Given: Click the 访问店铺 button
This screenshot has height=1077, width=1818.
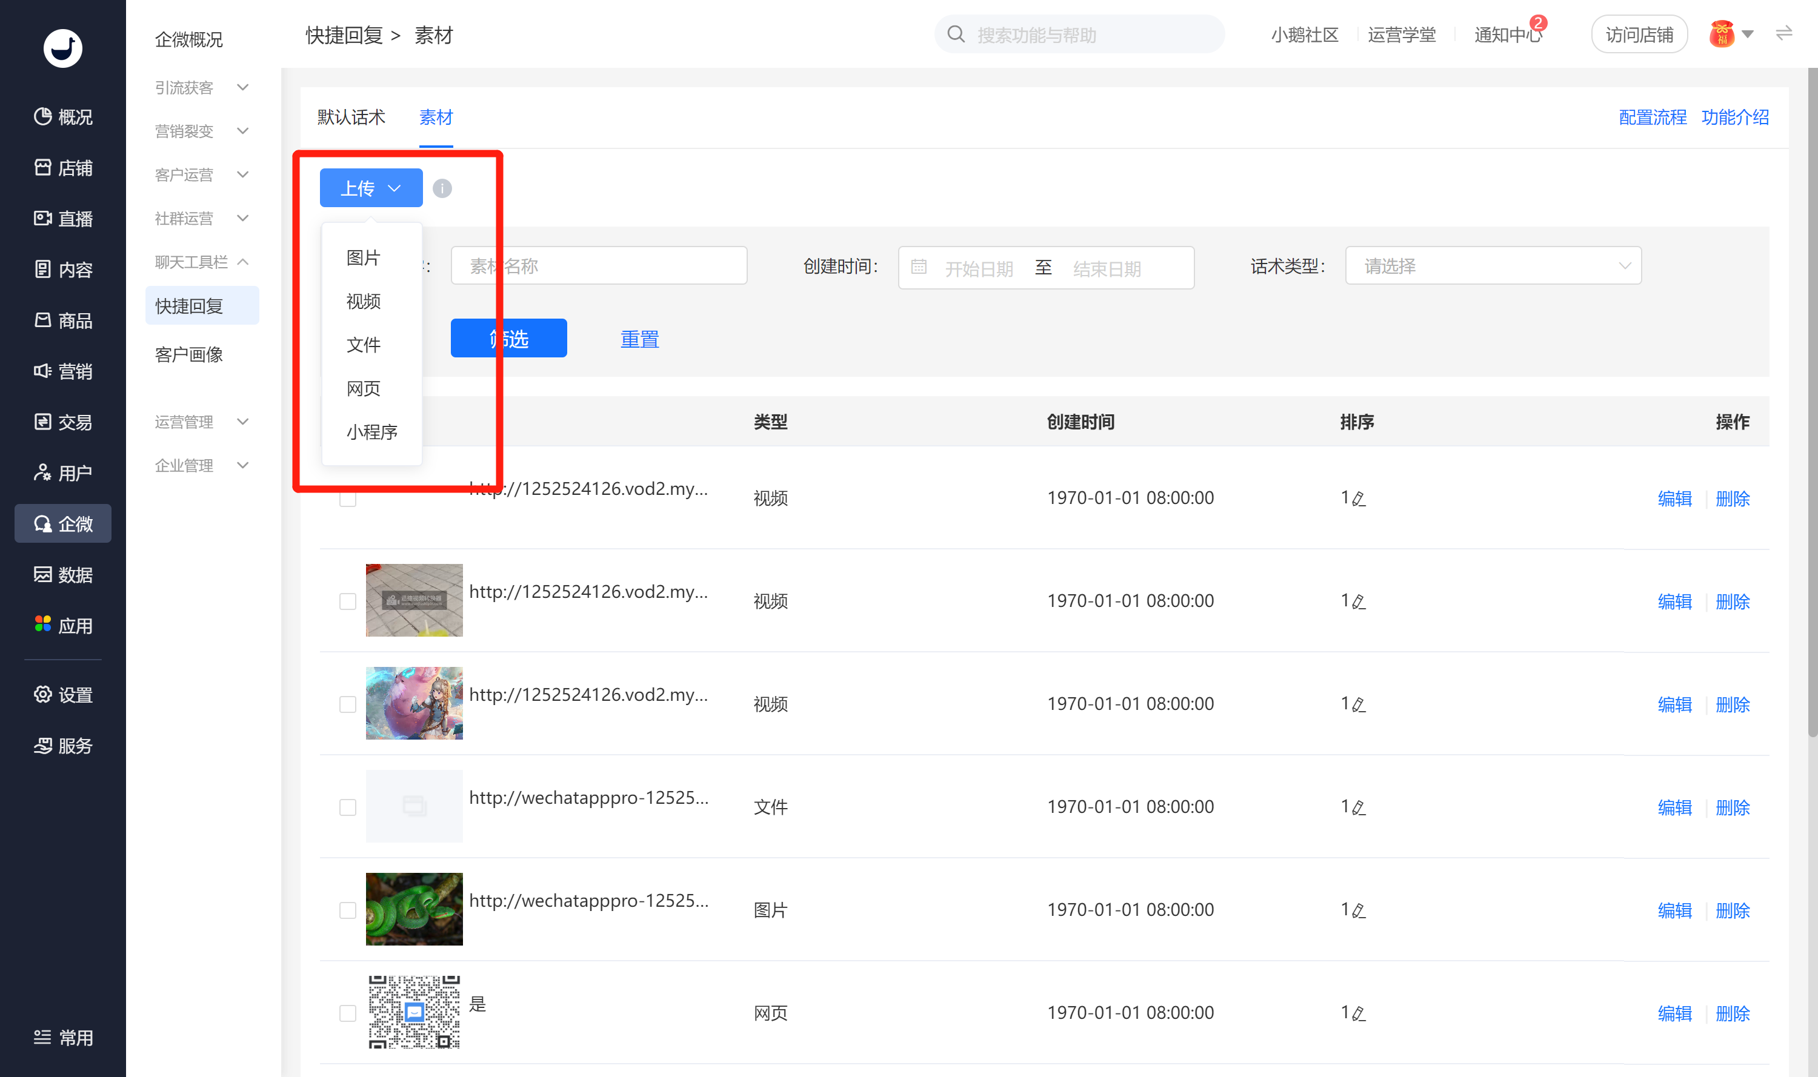Looking at the screenshot, I should (1638, 35).
